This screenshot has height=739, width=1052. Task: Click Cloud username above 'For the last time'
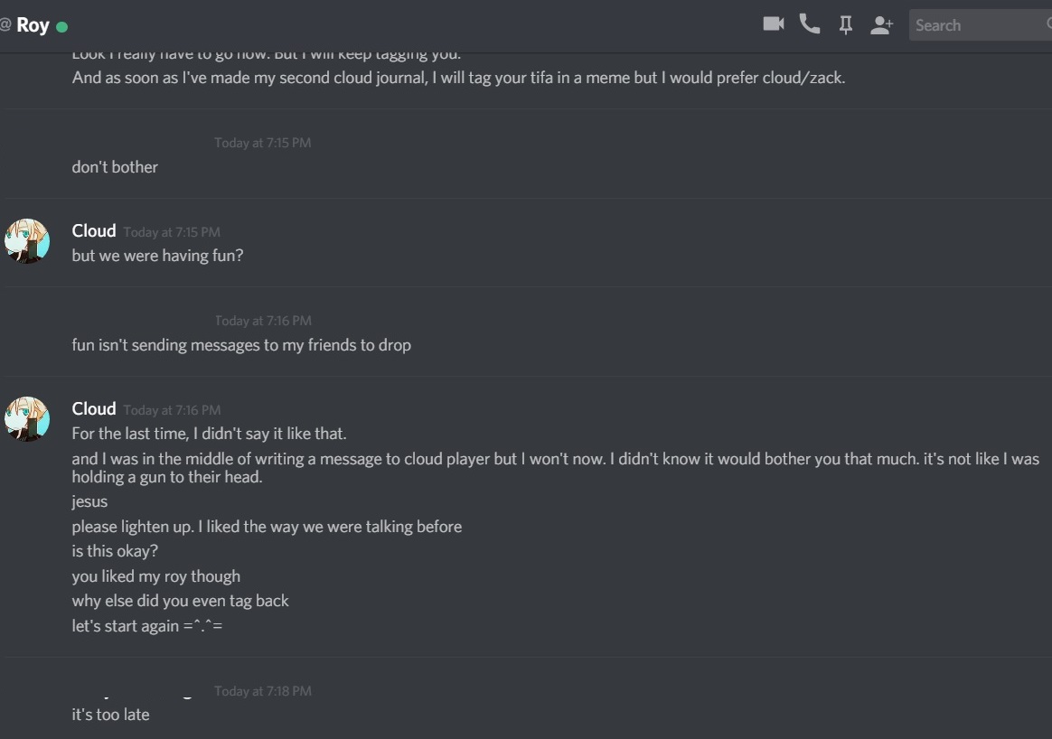[94, 408]
